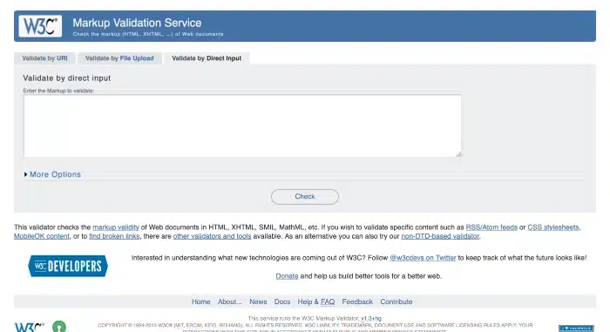Open News in footer menu
The width and height of the screenshot is (610, 332).
258,302
